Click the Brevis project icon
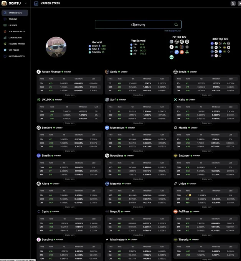 (x=175, y=72)
